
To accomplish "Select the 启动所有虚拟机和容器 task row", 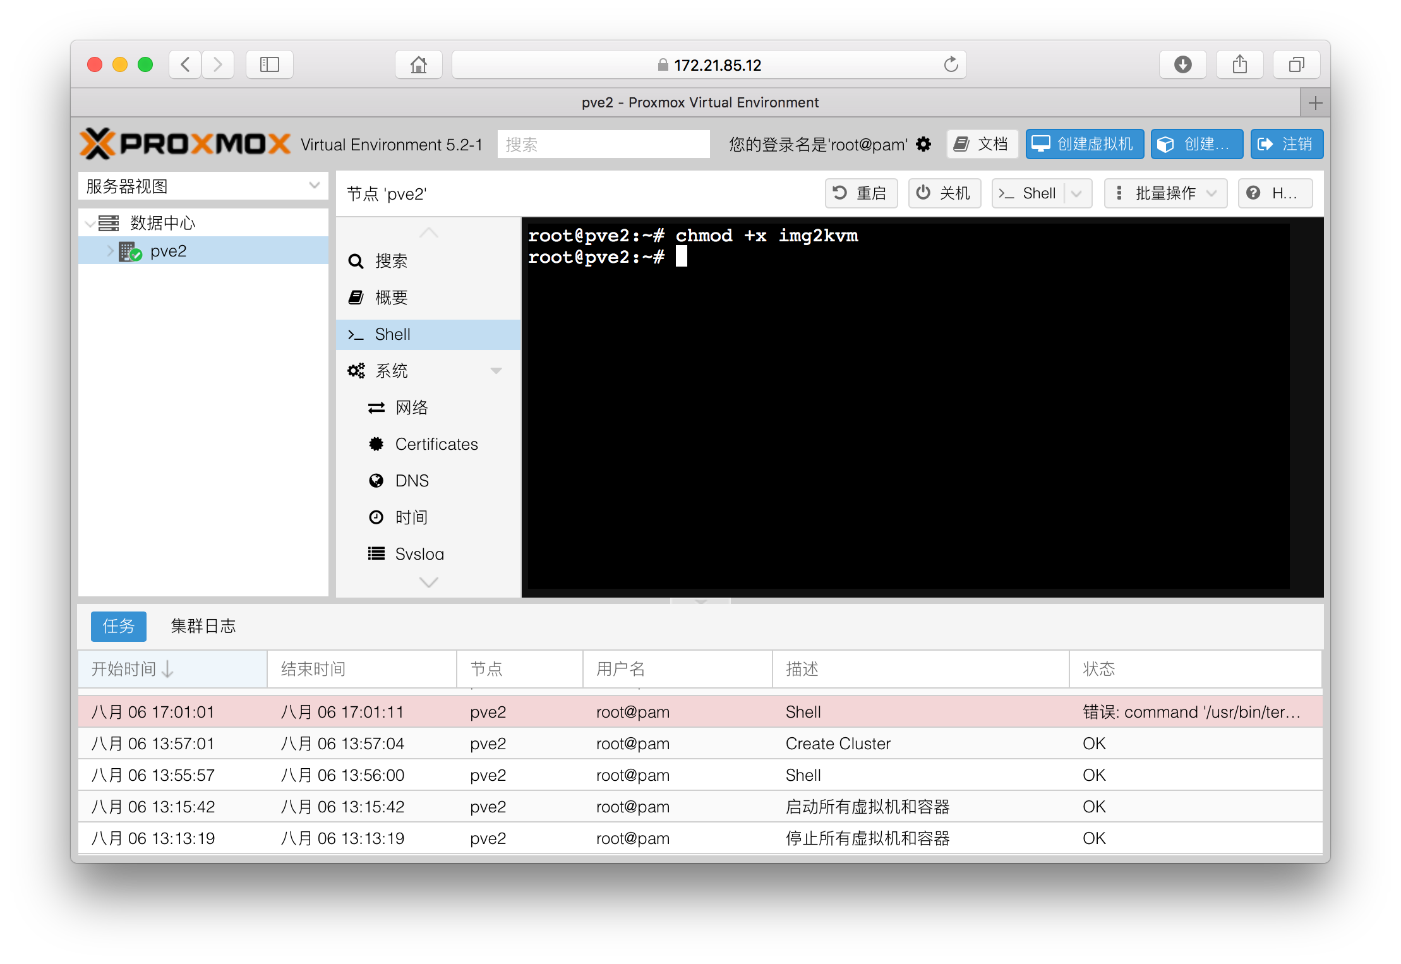I will pos(700,807).
